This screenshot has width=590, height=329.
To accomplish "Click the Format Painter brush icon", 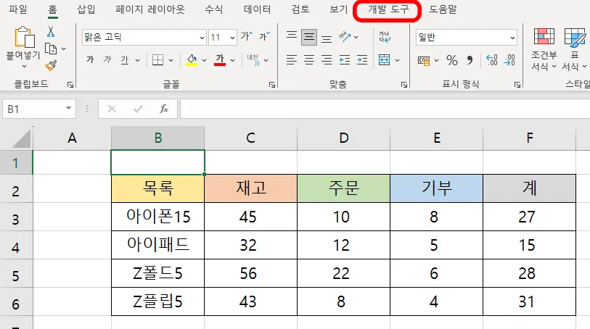I will pyautogui.click(x=51, y=66).
